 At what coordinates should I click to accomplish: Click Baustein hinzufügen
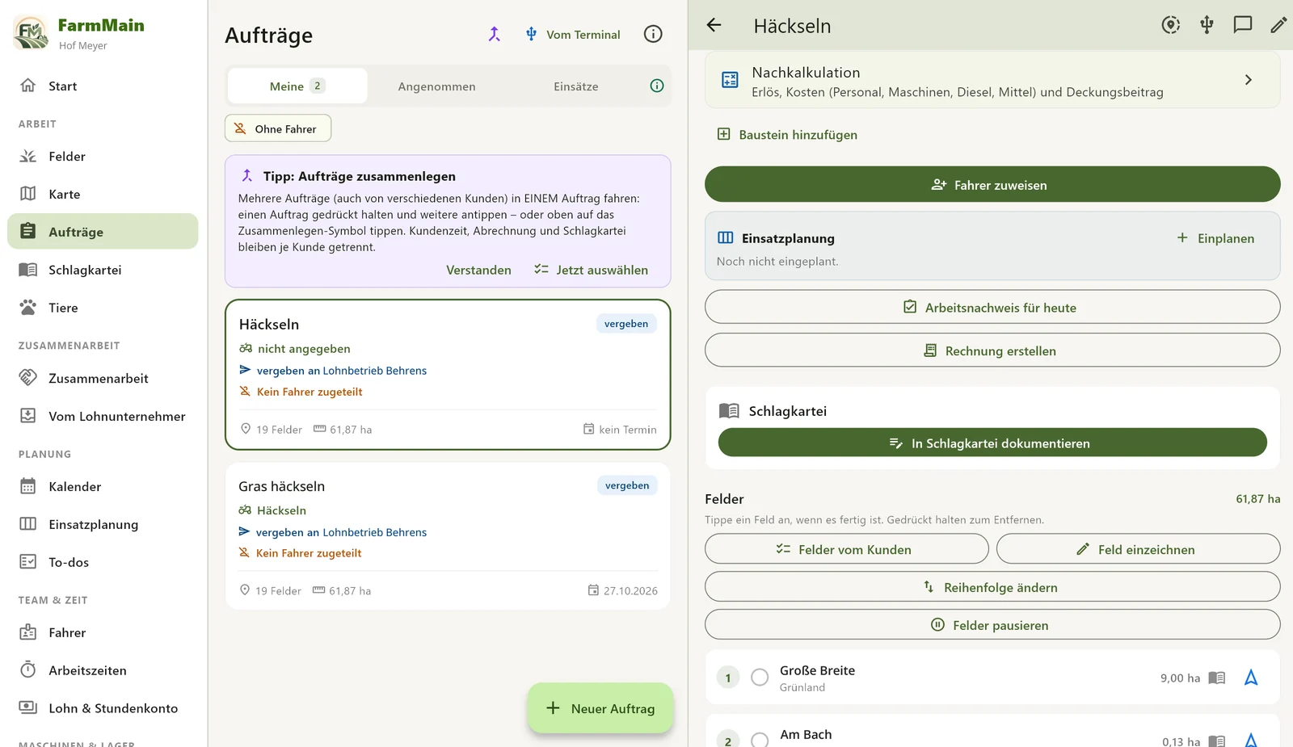coord(787,135)
